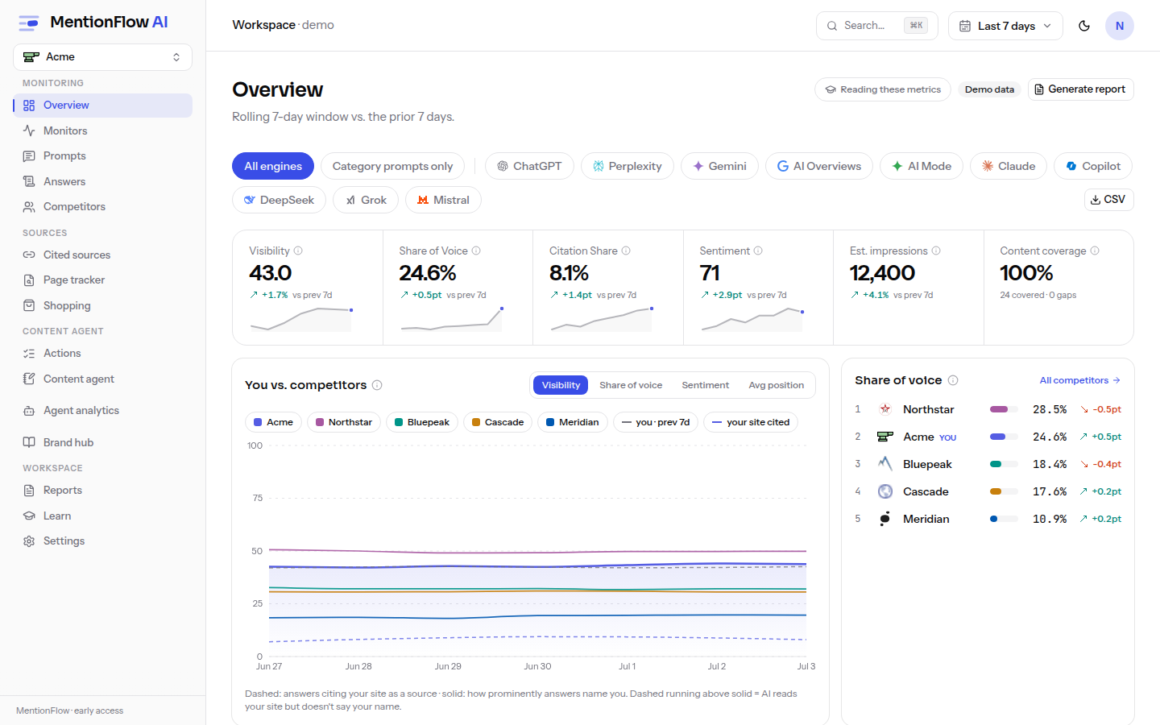The image size is (1160, 725).
Task: Toggle the Northstar legend series
Action: 343,422
